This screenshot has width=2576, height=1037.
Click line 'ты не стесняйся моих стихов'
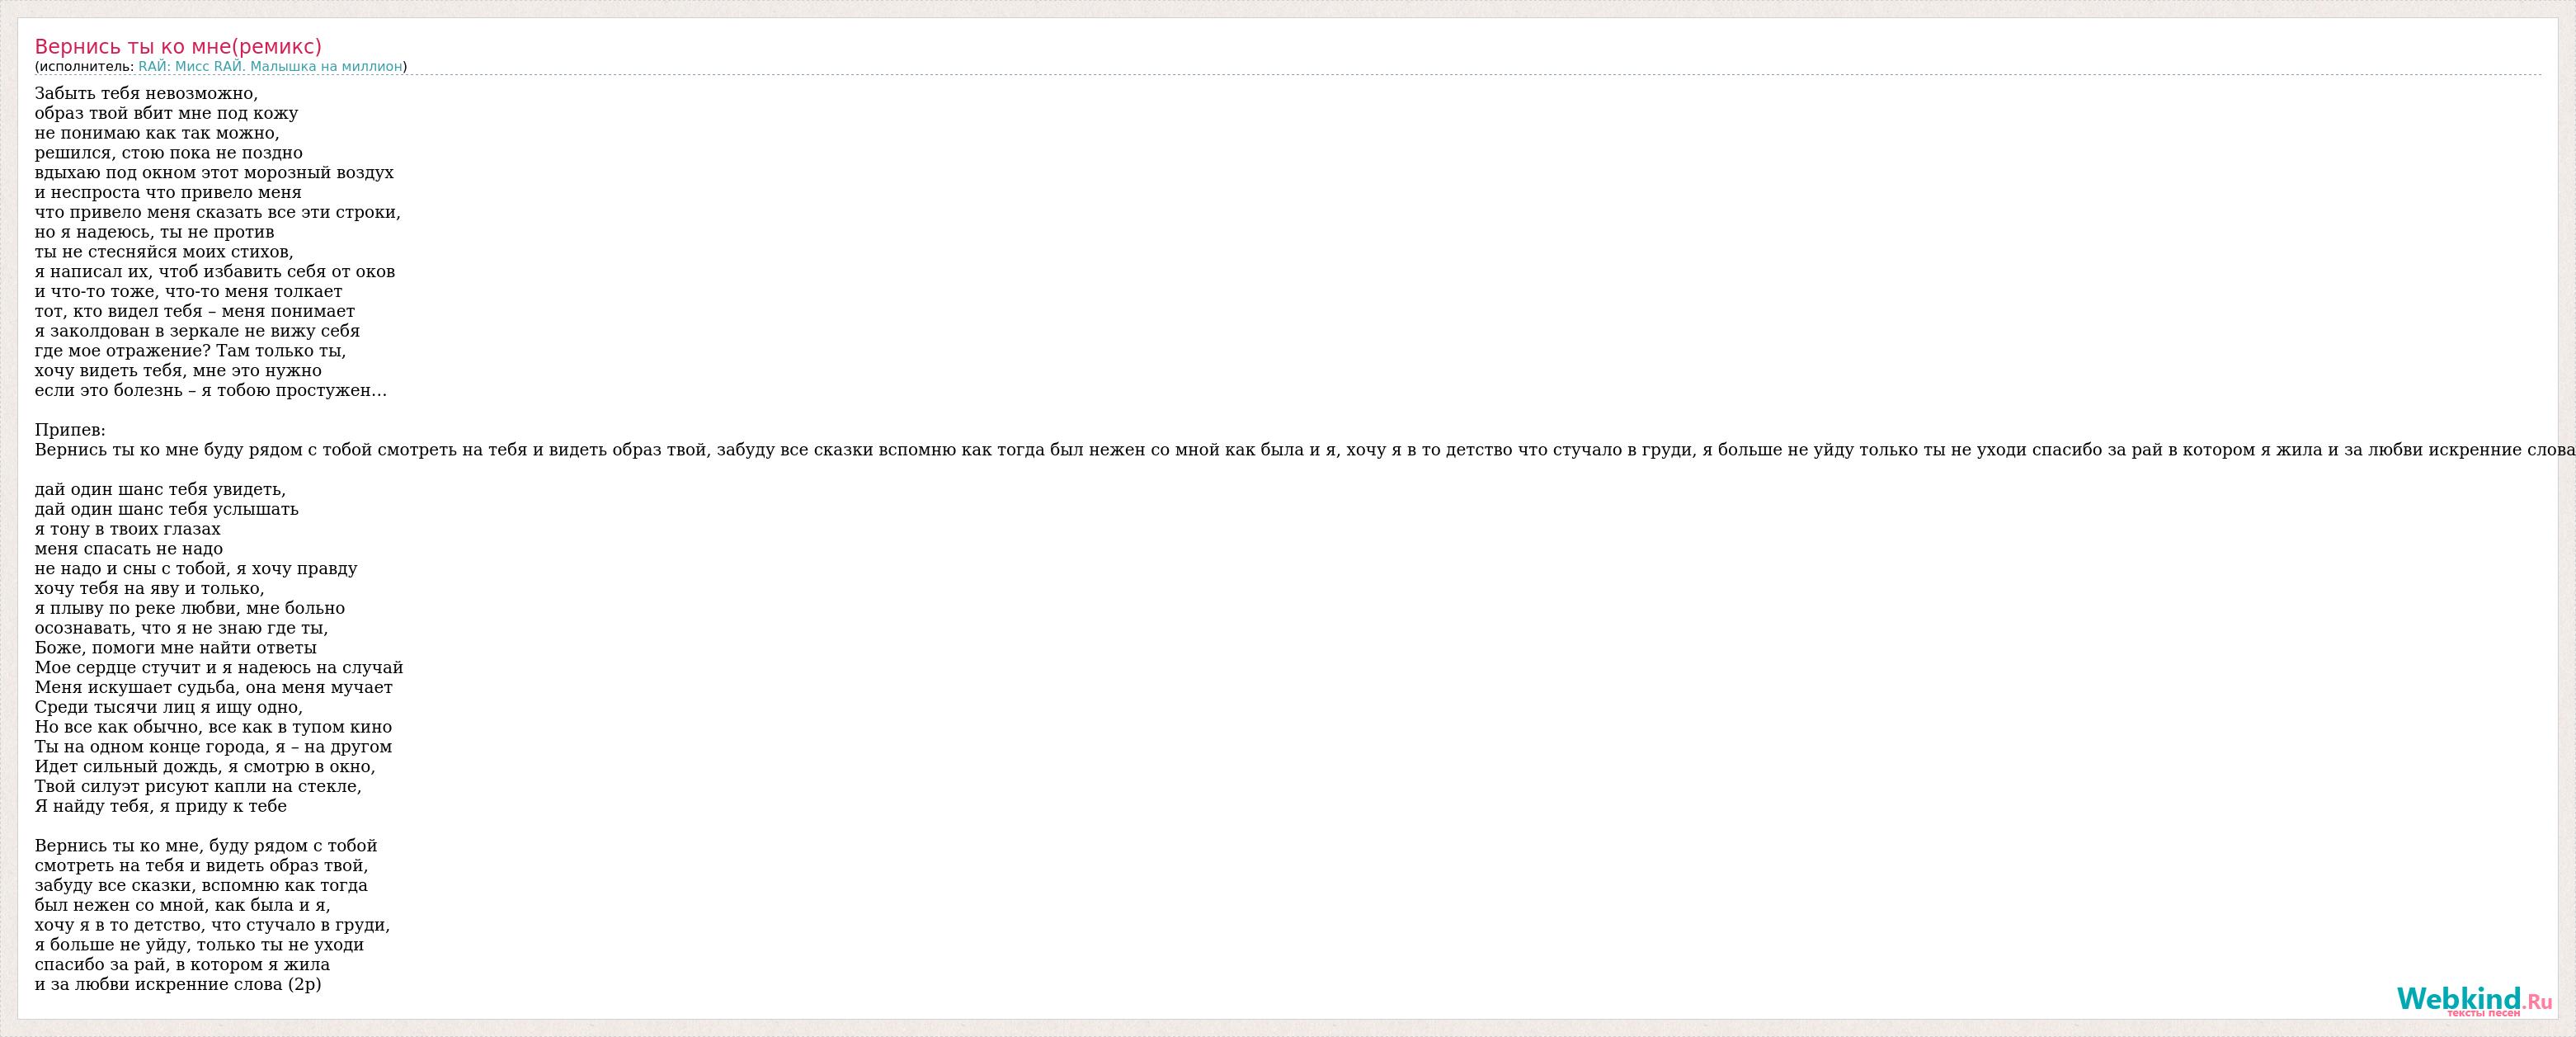pyautogui.click(x=165, y=252)
